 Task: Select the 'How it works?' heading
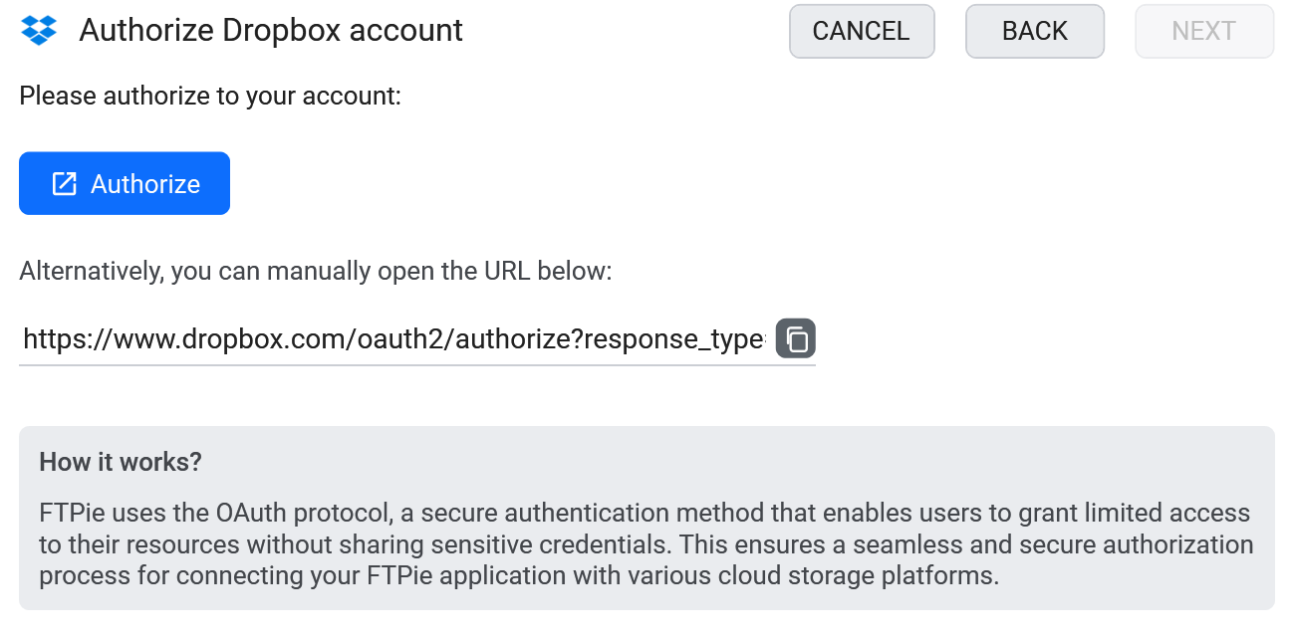click(121, 462)
